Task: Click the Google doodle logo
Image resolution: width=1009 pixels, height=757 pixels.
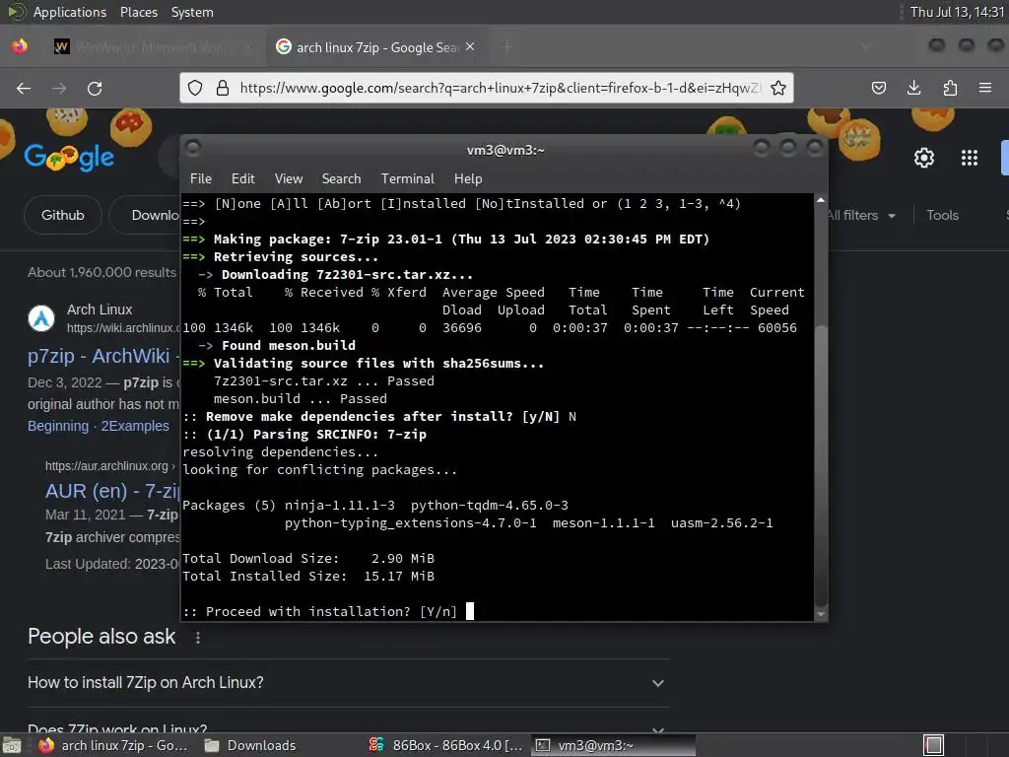Action: click(x=69, y=157)
